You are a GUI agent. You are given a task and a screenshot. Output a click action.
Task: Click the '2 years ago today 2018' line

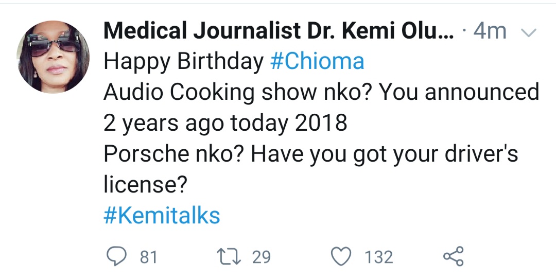point(225,124)
